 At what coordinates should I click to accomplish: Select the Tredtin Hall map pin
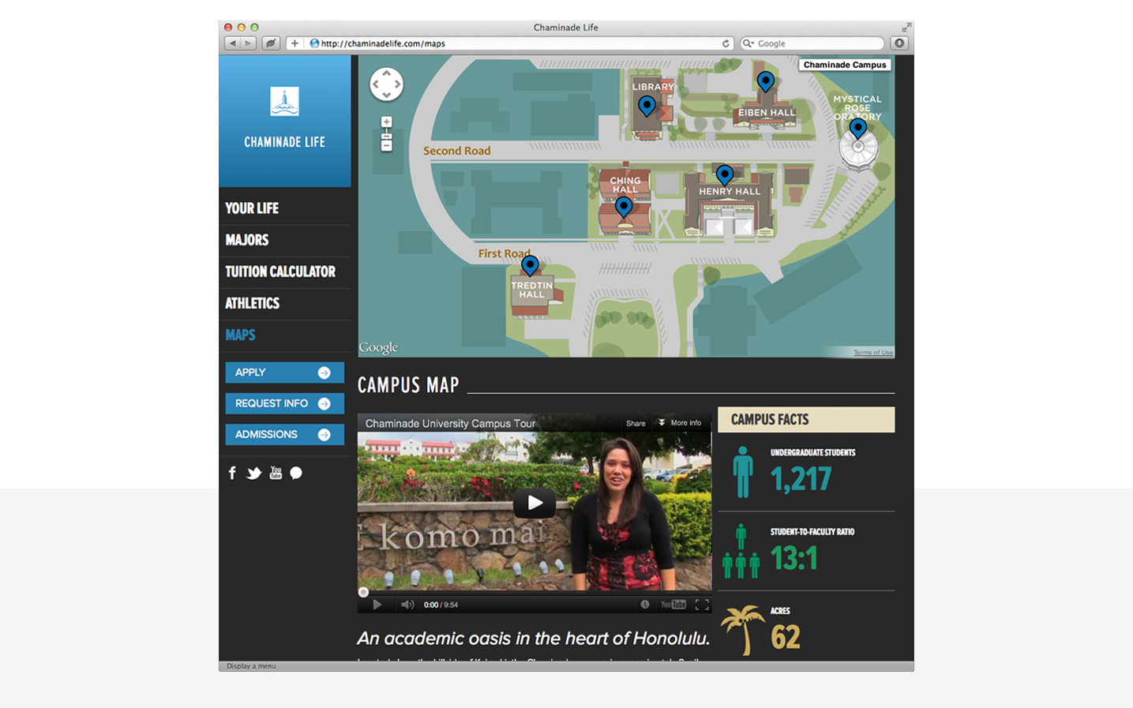coord(530,266)
